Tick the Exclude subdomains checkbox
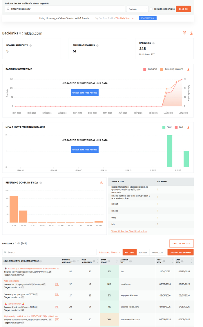 click(151, 9)
